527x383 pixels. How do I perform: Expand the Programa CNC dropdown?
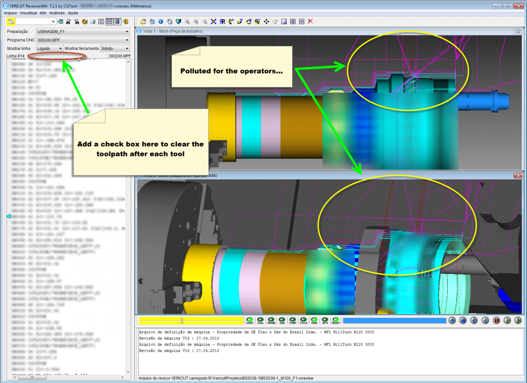point(83,40)
